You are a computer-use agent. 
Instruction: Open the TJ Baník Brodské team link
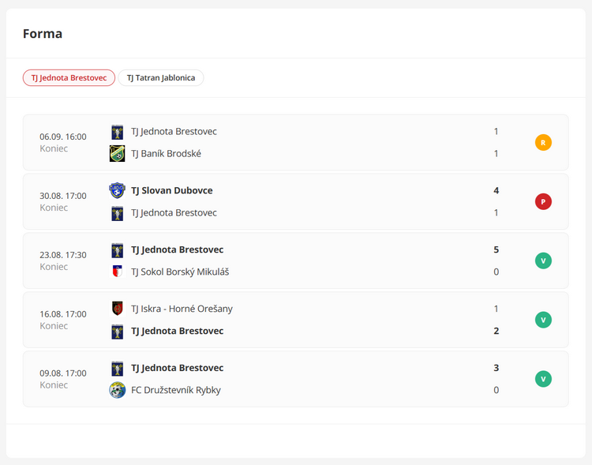166,154
